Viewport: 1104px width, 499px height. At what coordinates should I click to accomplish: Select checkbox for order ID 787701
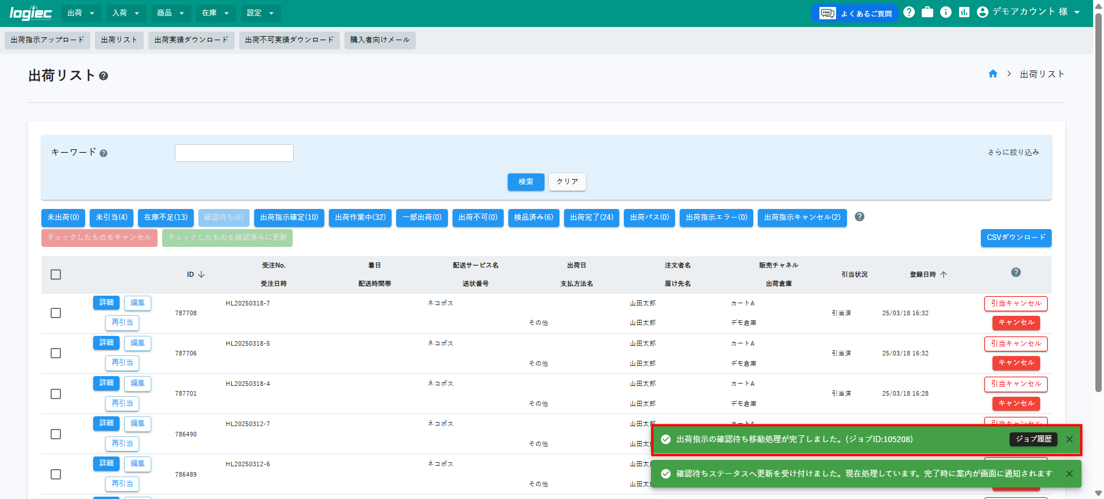click(56, 394)
